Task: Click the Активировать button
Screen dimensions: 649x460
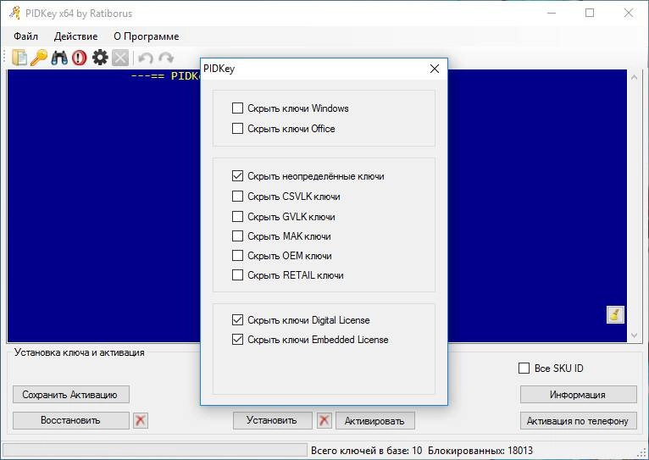Action: coord(374,421)
